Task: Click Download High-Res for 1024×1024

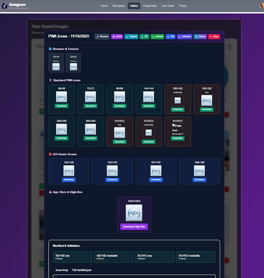Action: (134, 227)
